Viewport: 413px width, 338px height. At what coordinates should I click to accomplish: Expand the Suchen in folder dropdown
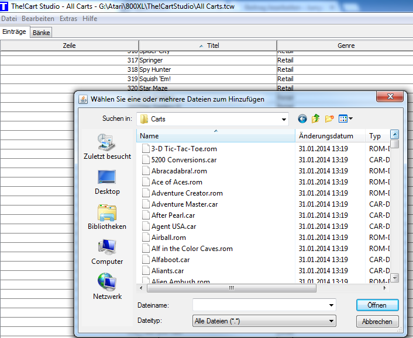pyautogui.click(x=284, y=119)
